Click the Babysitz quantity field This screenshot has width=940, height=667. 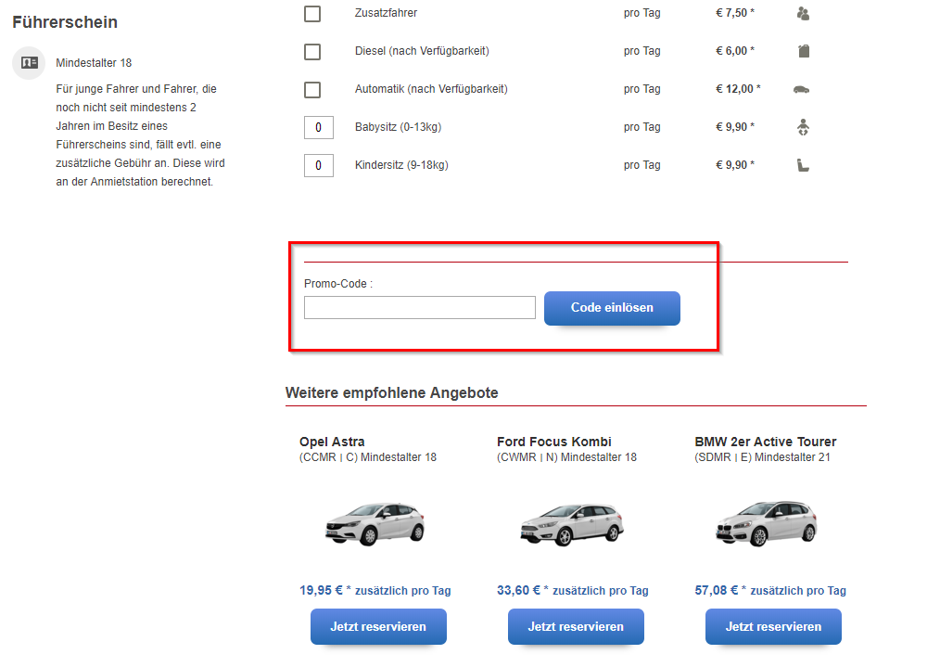[x=318, y=127]
